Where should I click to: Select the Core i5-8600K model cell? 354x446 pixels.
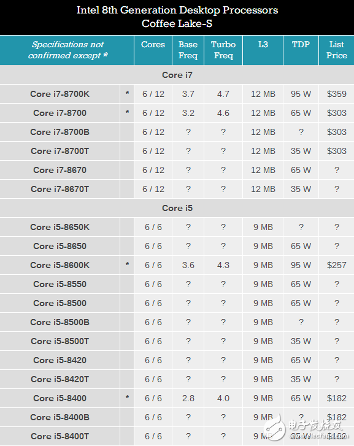(60, 265)
